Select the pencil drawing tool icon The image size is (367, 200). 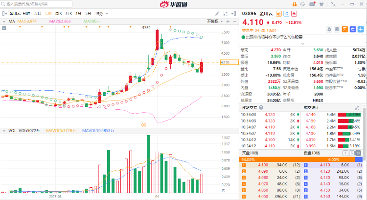click(217, 14)
